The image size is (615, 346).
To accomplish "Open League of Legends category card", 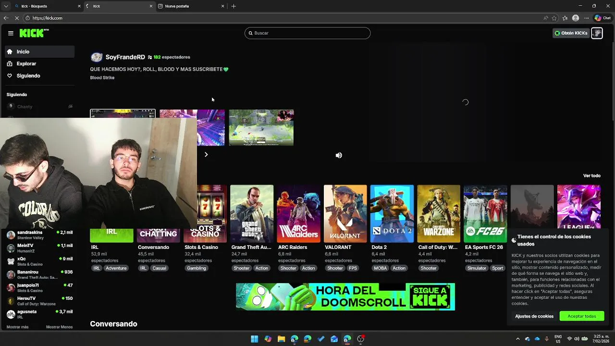I will pyautogui.click(x=578, y=208).
